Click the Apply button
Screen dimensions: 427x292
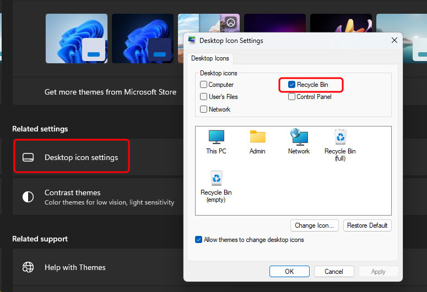pyautogui.click(x=379, y=271)
